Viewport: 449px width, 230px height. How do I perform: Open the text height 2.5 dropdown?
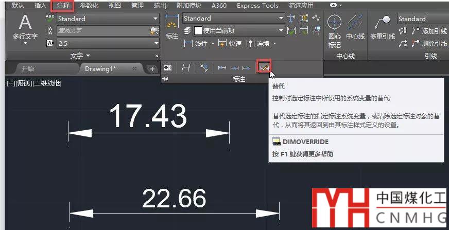108,44
